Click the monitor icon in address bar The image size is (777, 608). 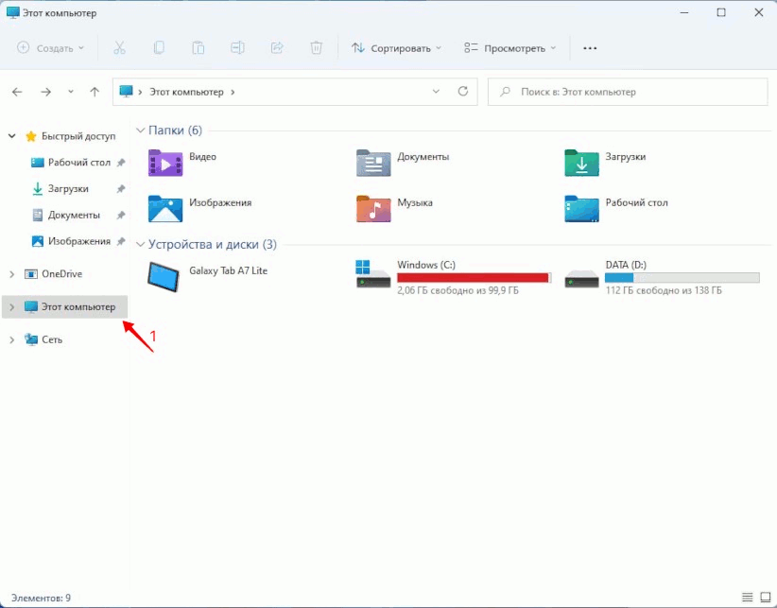click(x=127, y=91)
